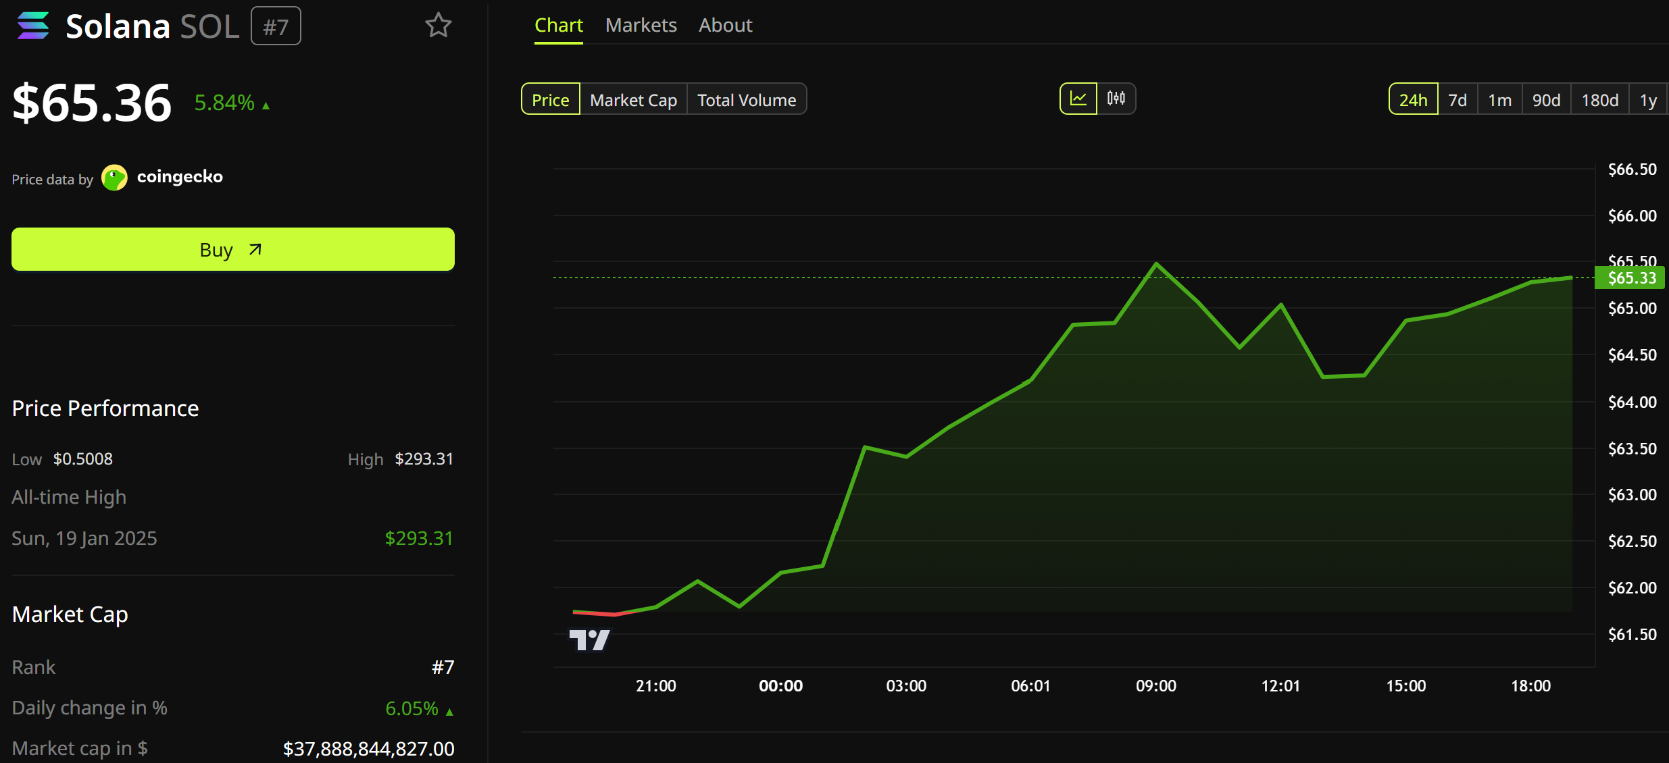The height and width of the screenshot is (763, 1669).
Task: Click the 15:00 time axis label
Action: [1406, 686]
